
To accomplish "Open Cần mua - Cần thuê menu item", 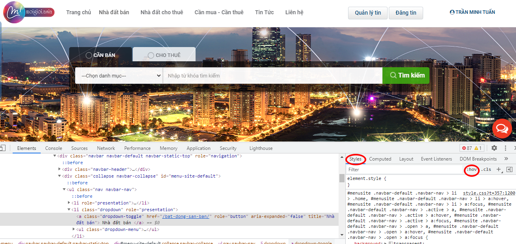I will tap(219, 12).
